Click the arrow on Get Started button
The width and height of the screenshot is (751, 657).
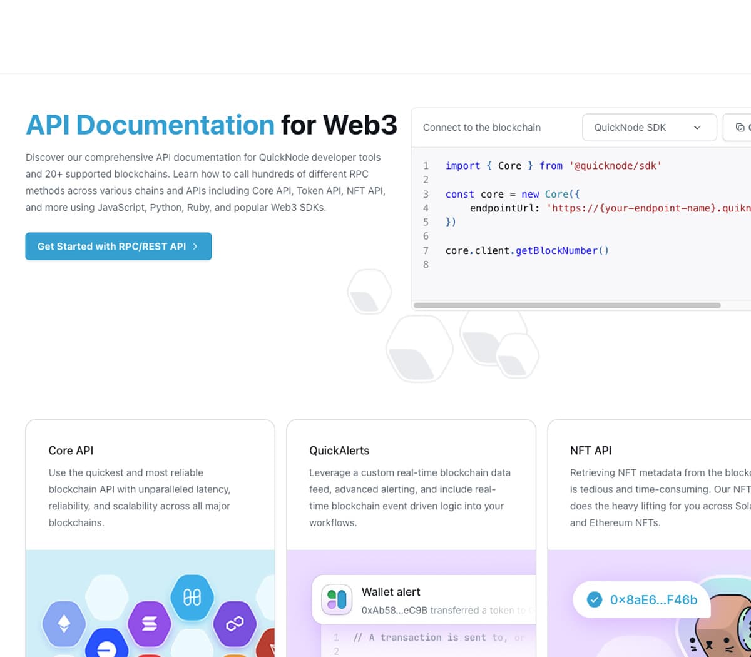coord(195,247)
